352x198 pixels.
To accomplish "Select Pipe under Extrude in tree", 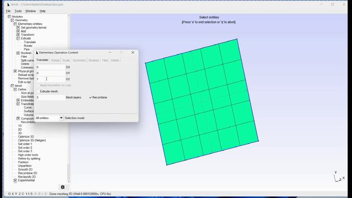I will [x=27, y=49].
